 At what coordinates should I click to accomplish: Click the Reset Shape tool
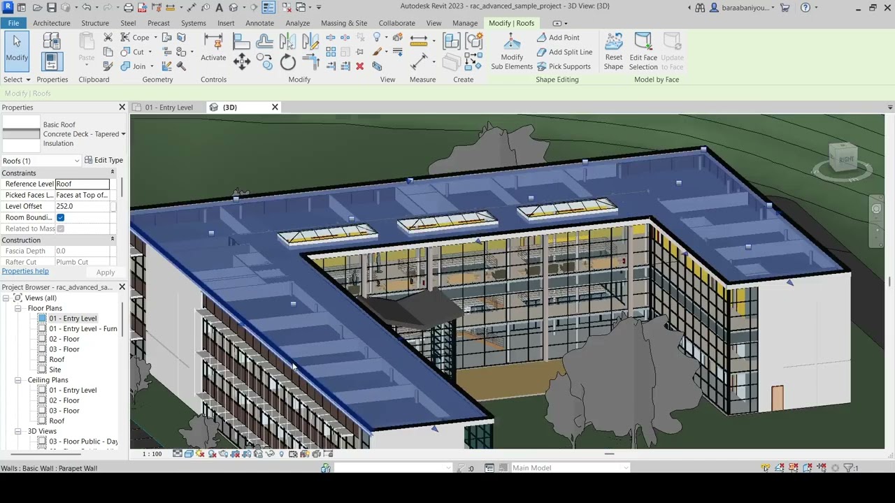(x=613, y=52)
